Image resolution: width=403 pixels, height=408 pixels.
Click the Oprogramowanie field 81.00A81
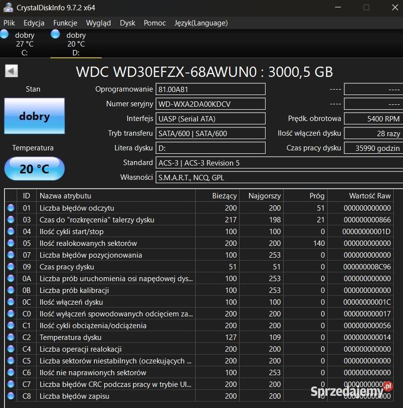point(210,89)
